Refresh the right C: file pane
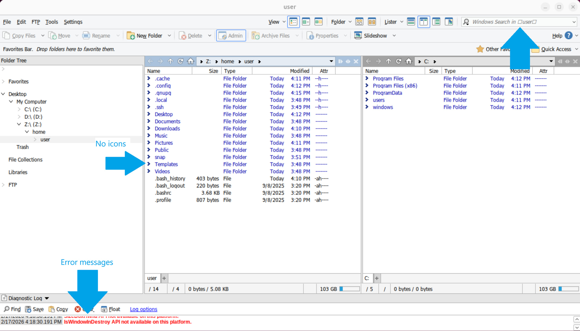Viewport: 580px width, 331px height. 398,61
